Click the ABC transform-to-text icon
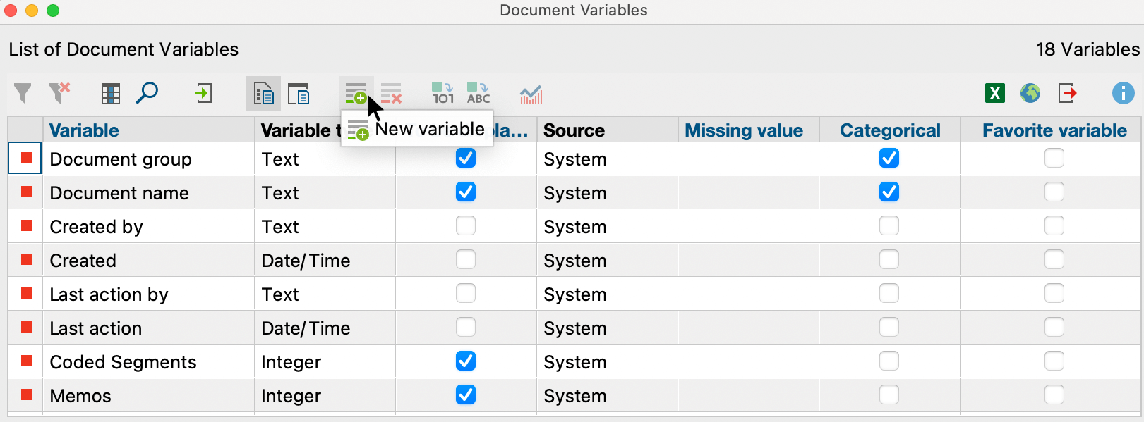 pos(478,94)
